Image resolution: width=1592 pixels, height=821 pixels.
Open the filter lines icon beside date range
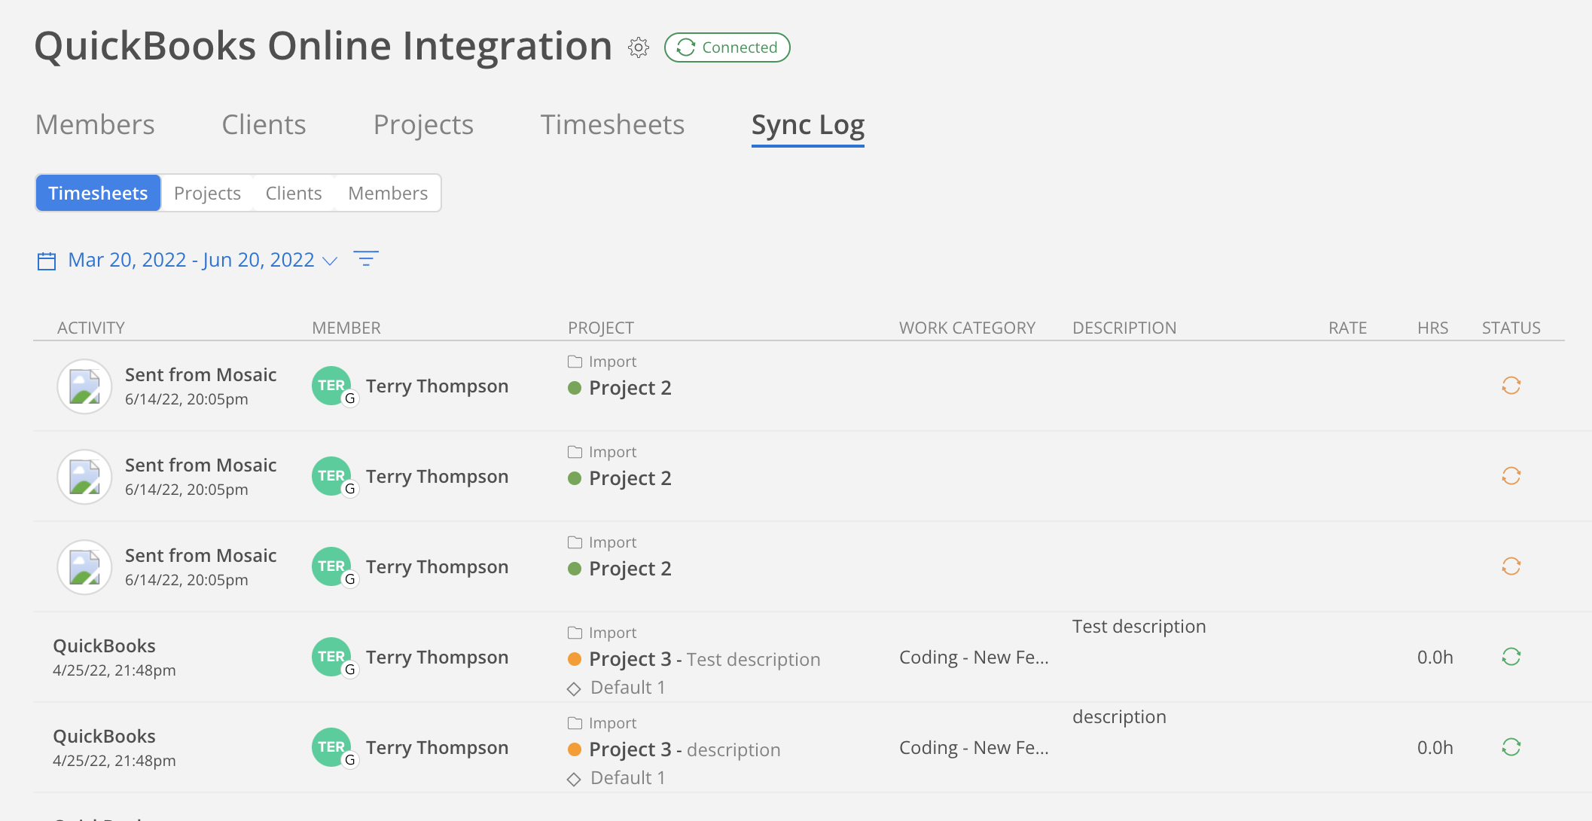point(366,259)
